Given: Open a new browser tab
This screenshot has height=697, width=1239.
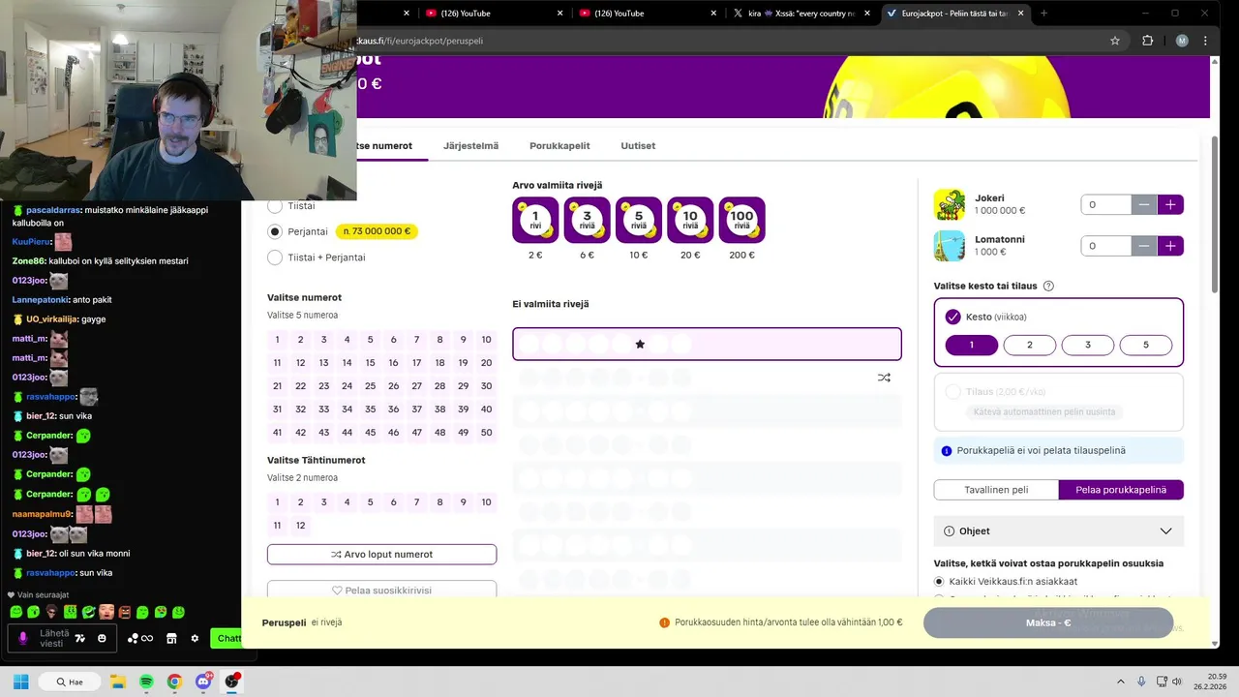Looking at the screenshot, I should coord(1043,14).
